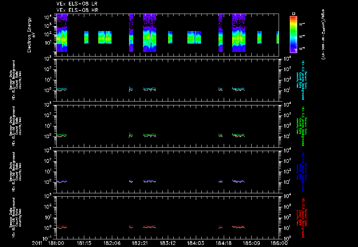Click the '184:03' time axis label
This screenshot has height=247, width=358.
[x=195, y=243]
